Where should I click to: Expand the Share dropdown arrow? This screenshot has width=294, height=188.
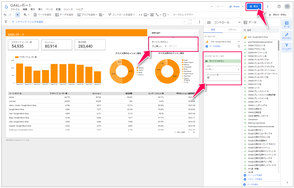[x=243, y=6]
